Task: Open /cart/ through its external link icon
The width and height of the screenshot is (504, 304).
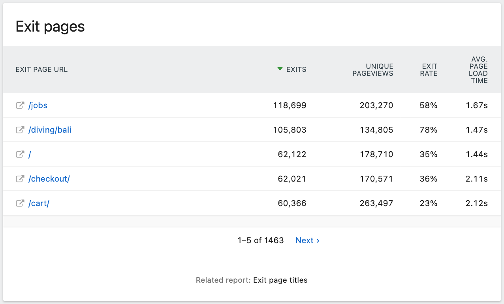Action: [x=20, y=203]
